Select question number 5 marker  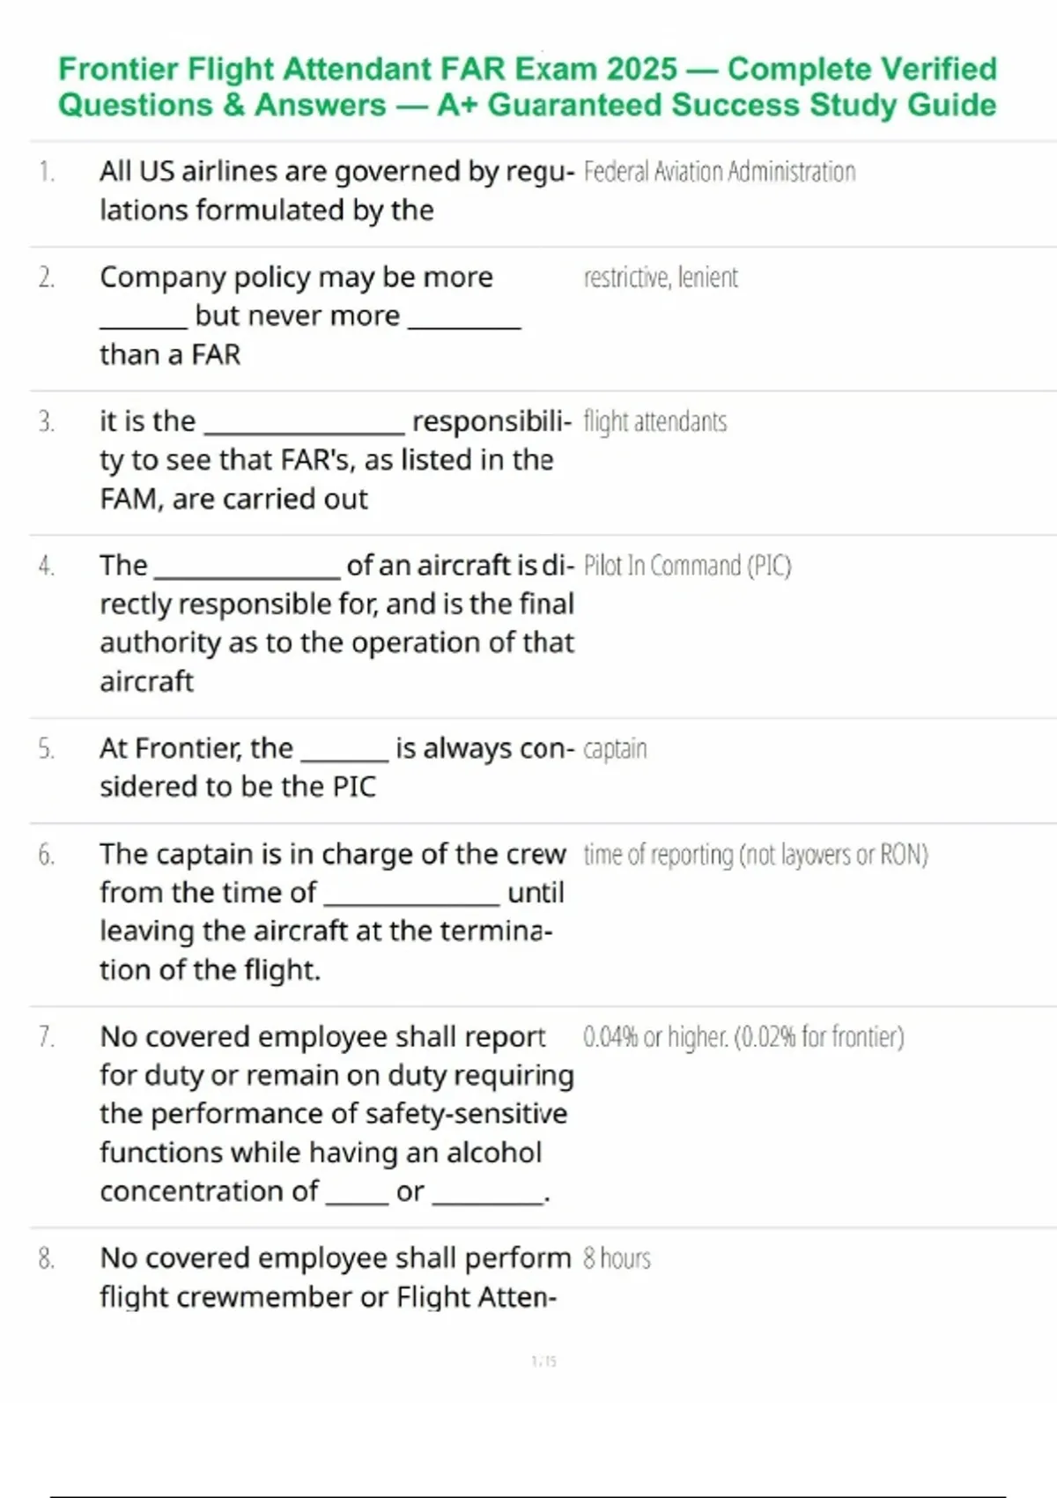(x=46, y=749)
